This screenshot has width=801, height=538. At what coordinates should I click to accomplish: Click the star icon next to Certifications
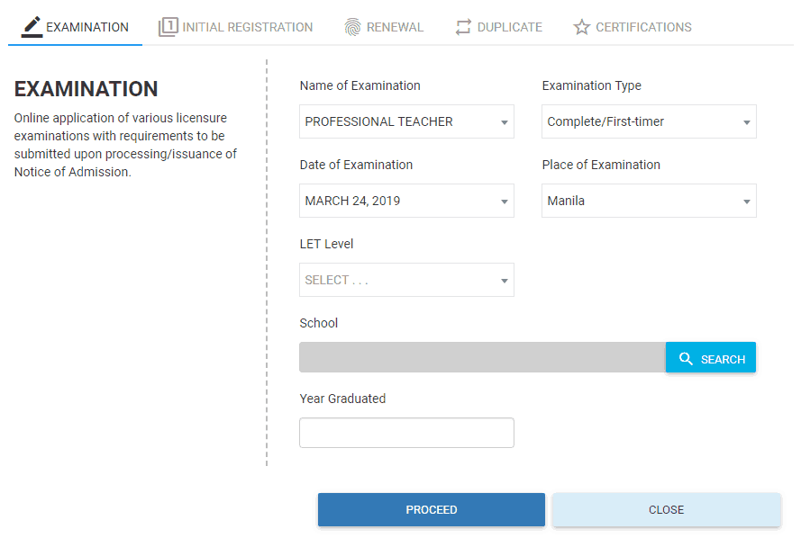(581, 26)
